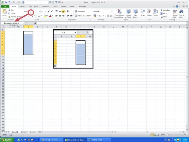The image size is (189, 142).
Task: Click the Paste icon in Clipboard group
Action: (x=4, y=12)
